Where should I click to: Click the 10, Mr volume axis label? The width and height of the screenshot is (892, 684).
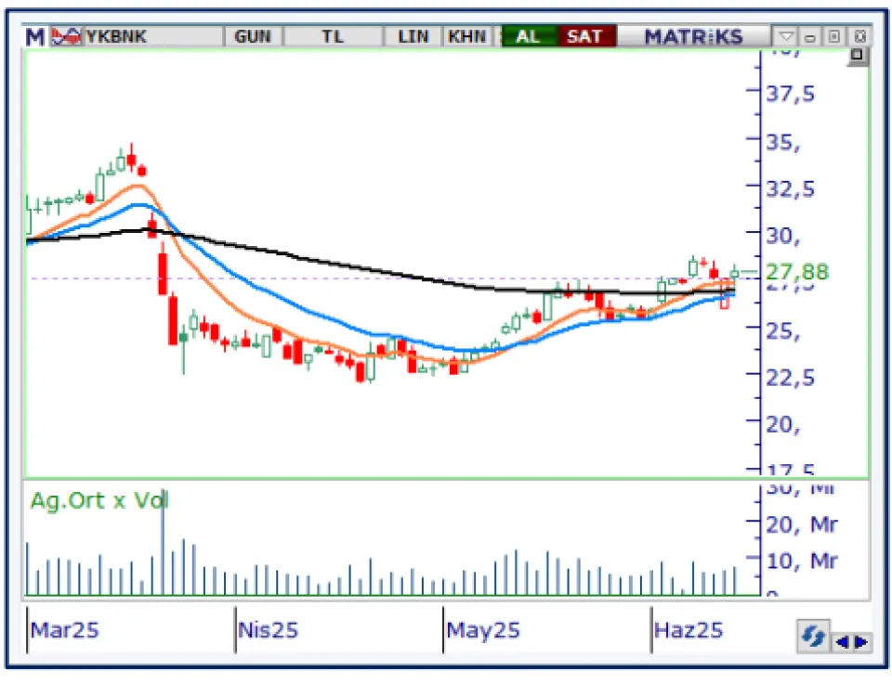[802, 561]
